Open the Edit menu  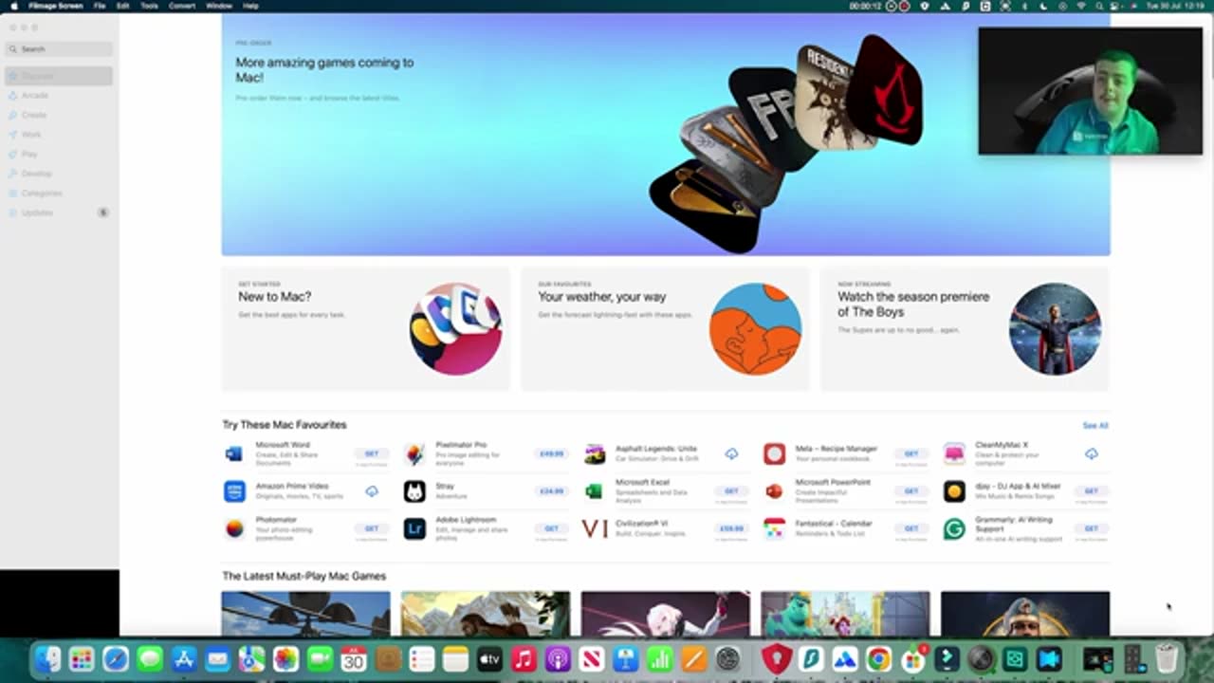pos(123,6)
